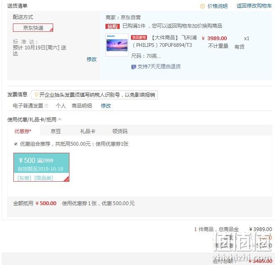
Task: Switch to the 京豆 tab
Action: tap(56, 131)
